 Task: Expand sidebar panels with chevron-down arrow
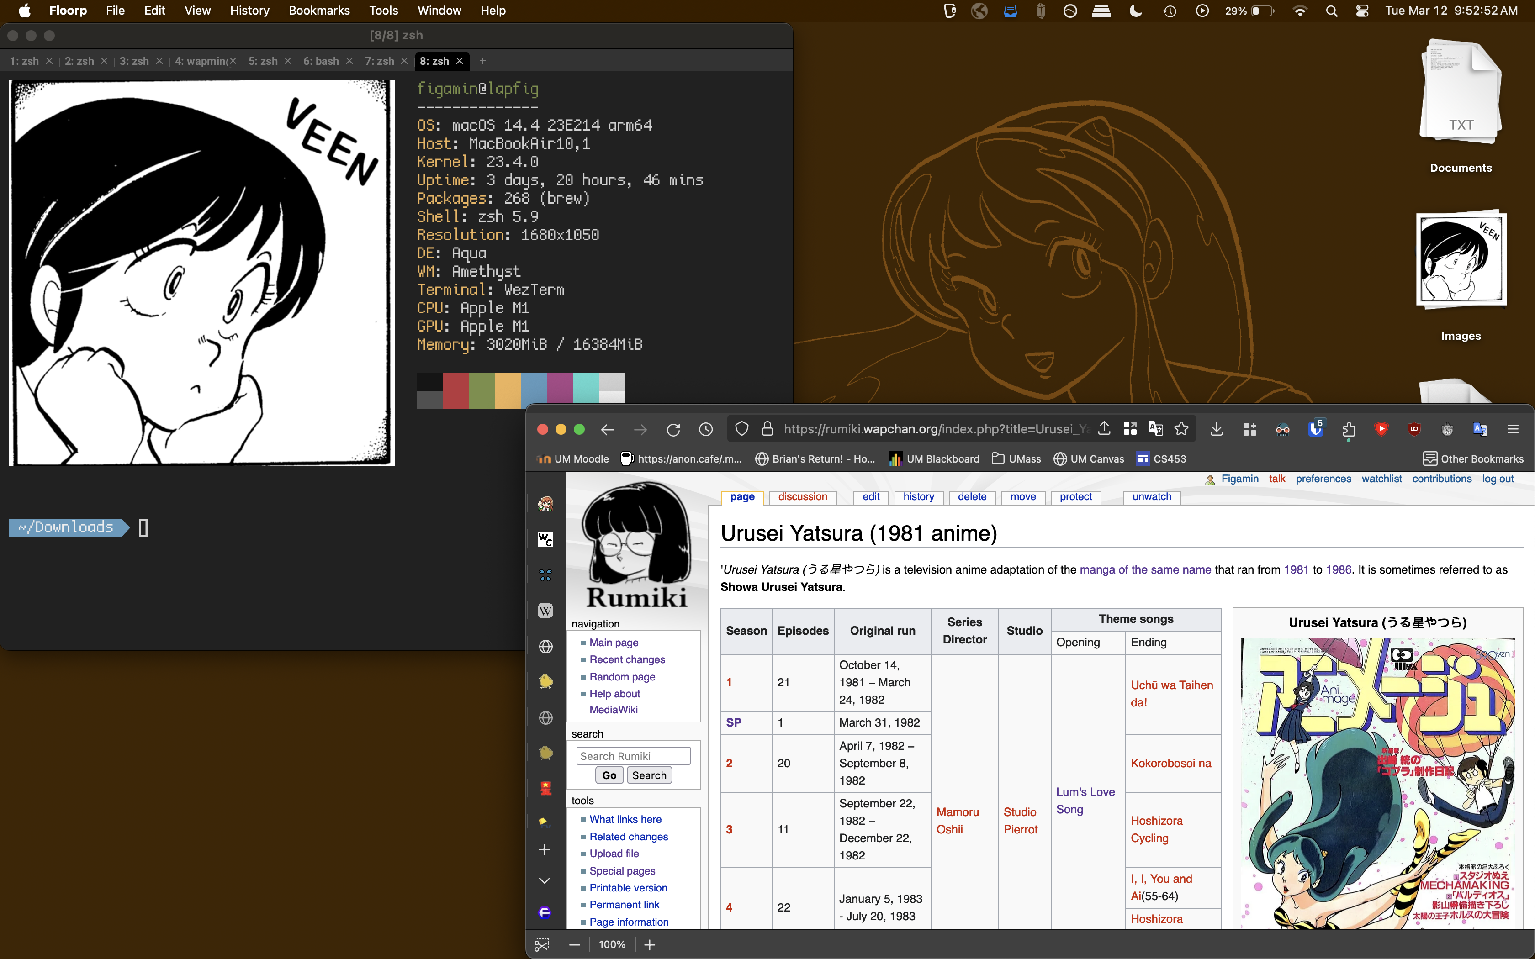[x=544, y=880]
